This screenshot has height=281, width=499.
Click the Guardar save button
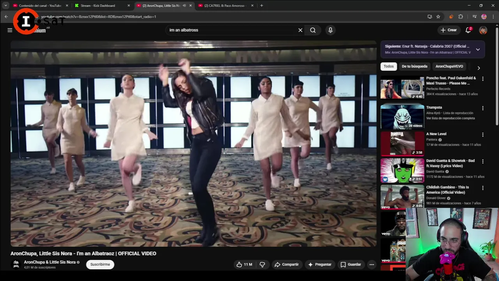[351, 265]
